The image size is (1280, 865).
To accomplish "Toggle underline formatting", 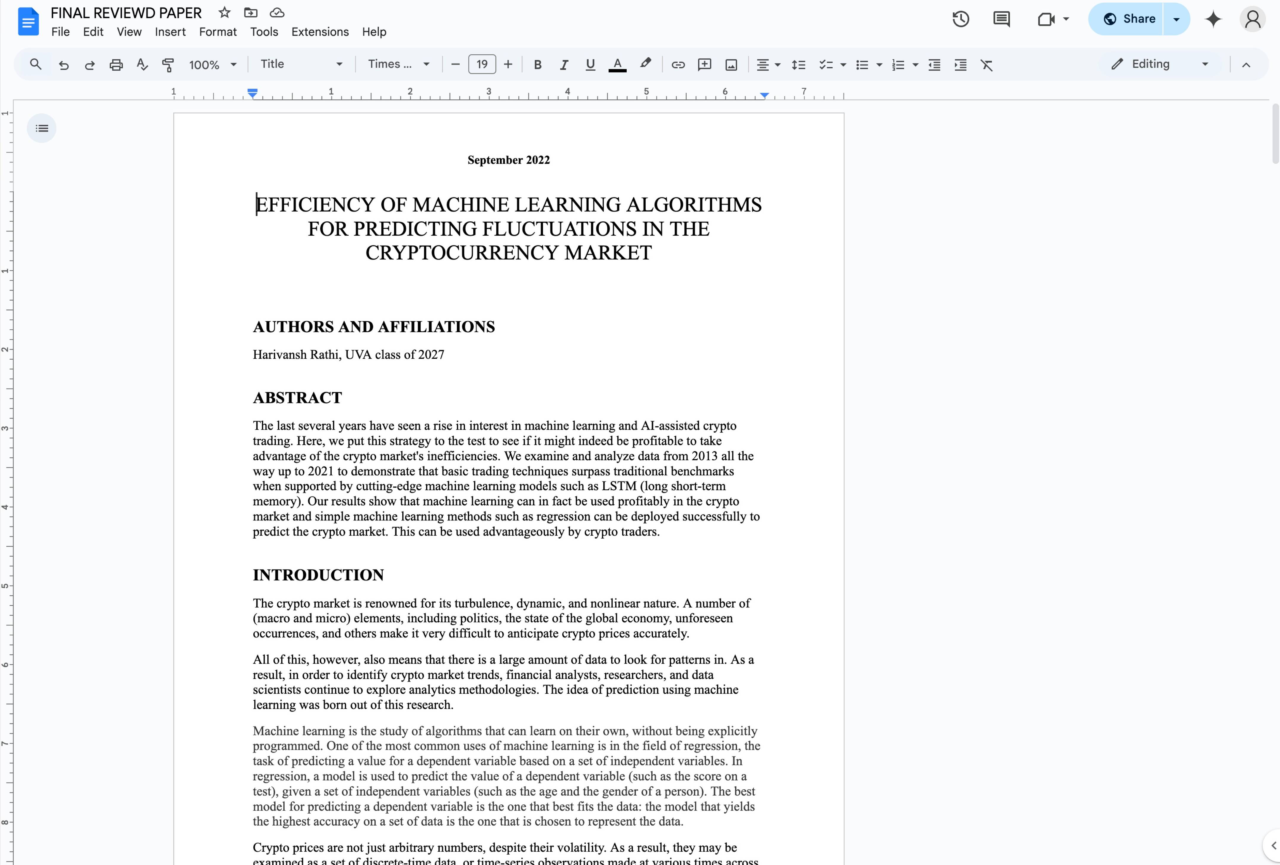I will pos(590,65).
